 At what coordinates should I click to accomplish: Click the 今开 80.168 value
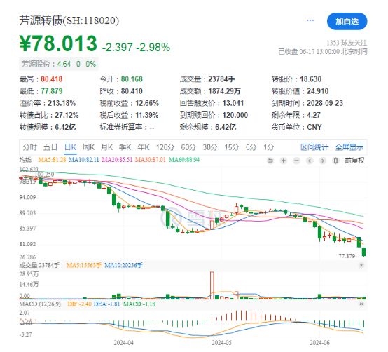[x=132, y=79]
